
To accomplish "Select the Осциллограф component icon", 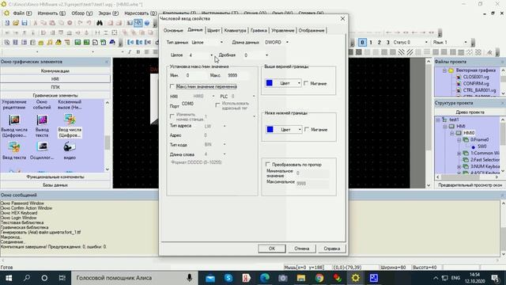I will click(x=42, y=147).
